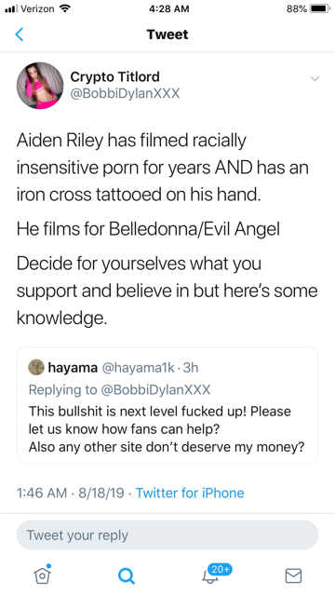Screen dimensions: 335x596
Task: Open @BobbiDylanXXX handle under Crypto Titlord
Action: 125,93
